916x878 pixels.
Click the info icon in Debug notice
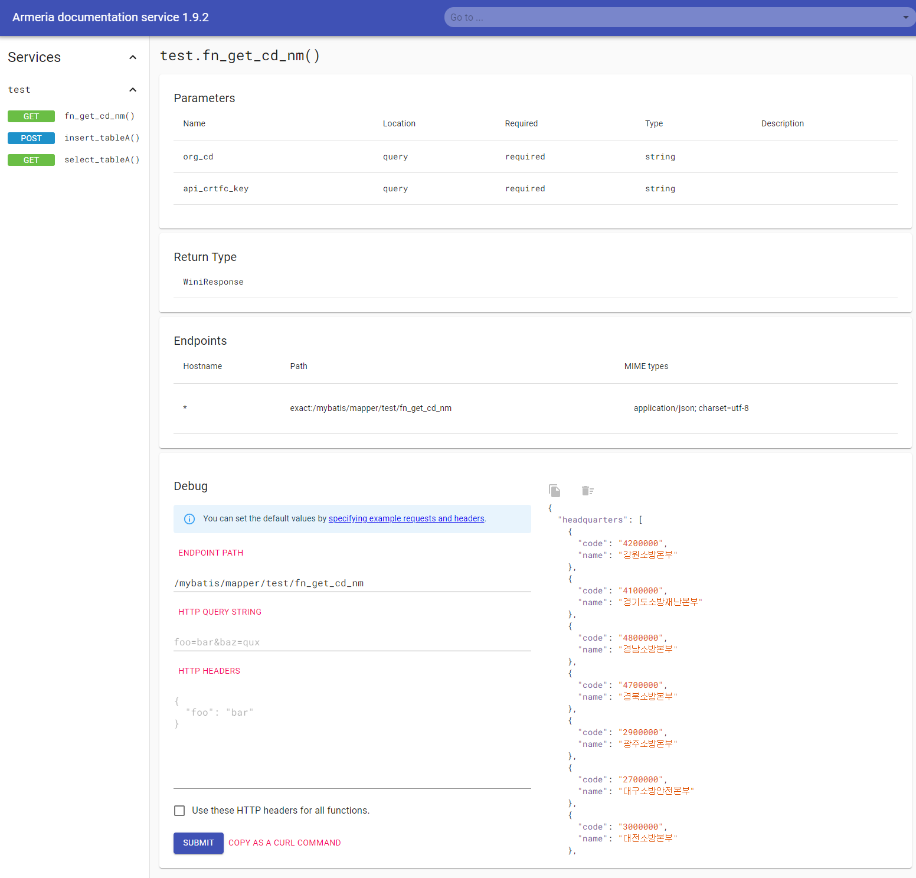point(189,519)
